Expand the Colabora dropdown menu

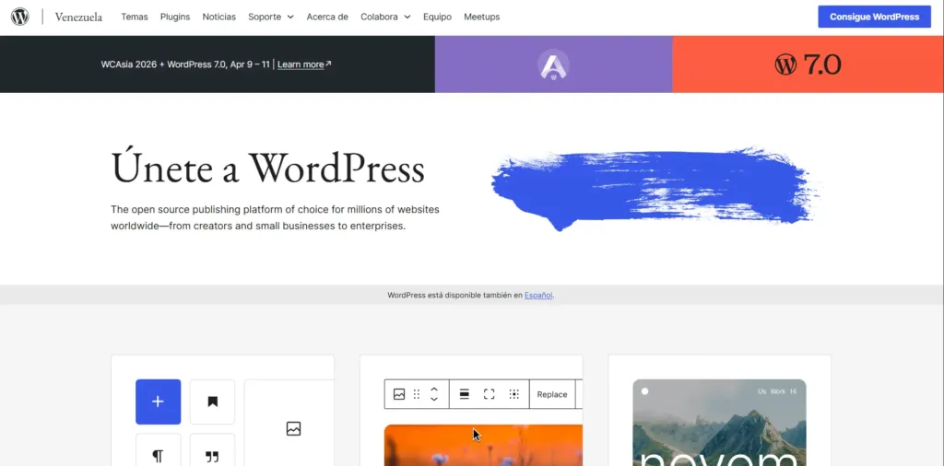click(385, 17)
